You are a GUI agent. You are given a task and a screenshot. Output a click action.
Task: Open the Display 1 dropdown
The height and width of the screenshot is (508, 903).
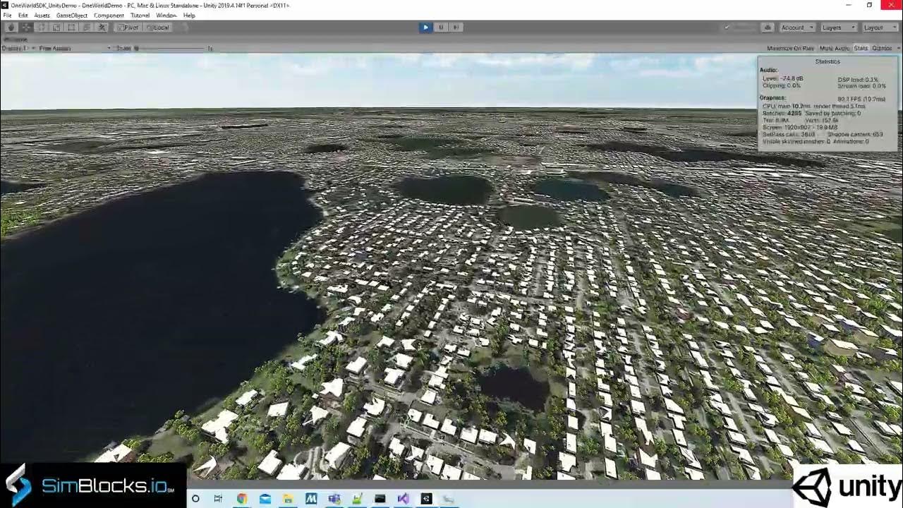coord(18,48)
